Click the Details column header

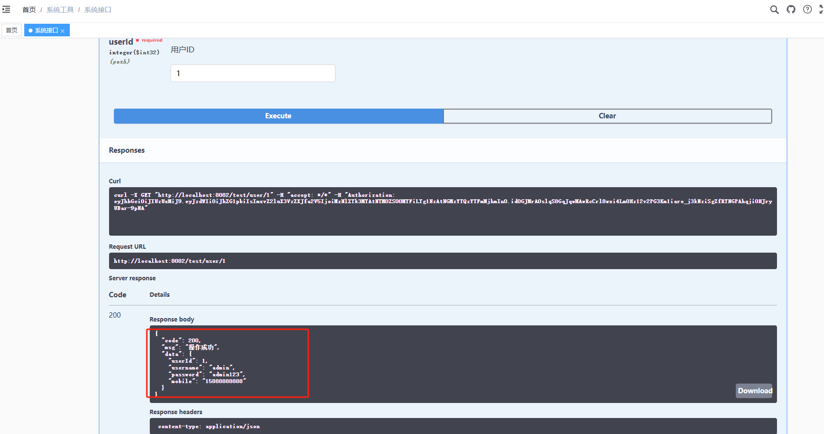click(x=159, y=295)
